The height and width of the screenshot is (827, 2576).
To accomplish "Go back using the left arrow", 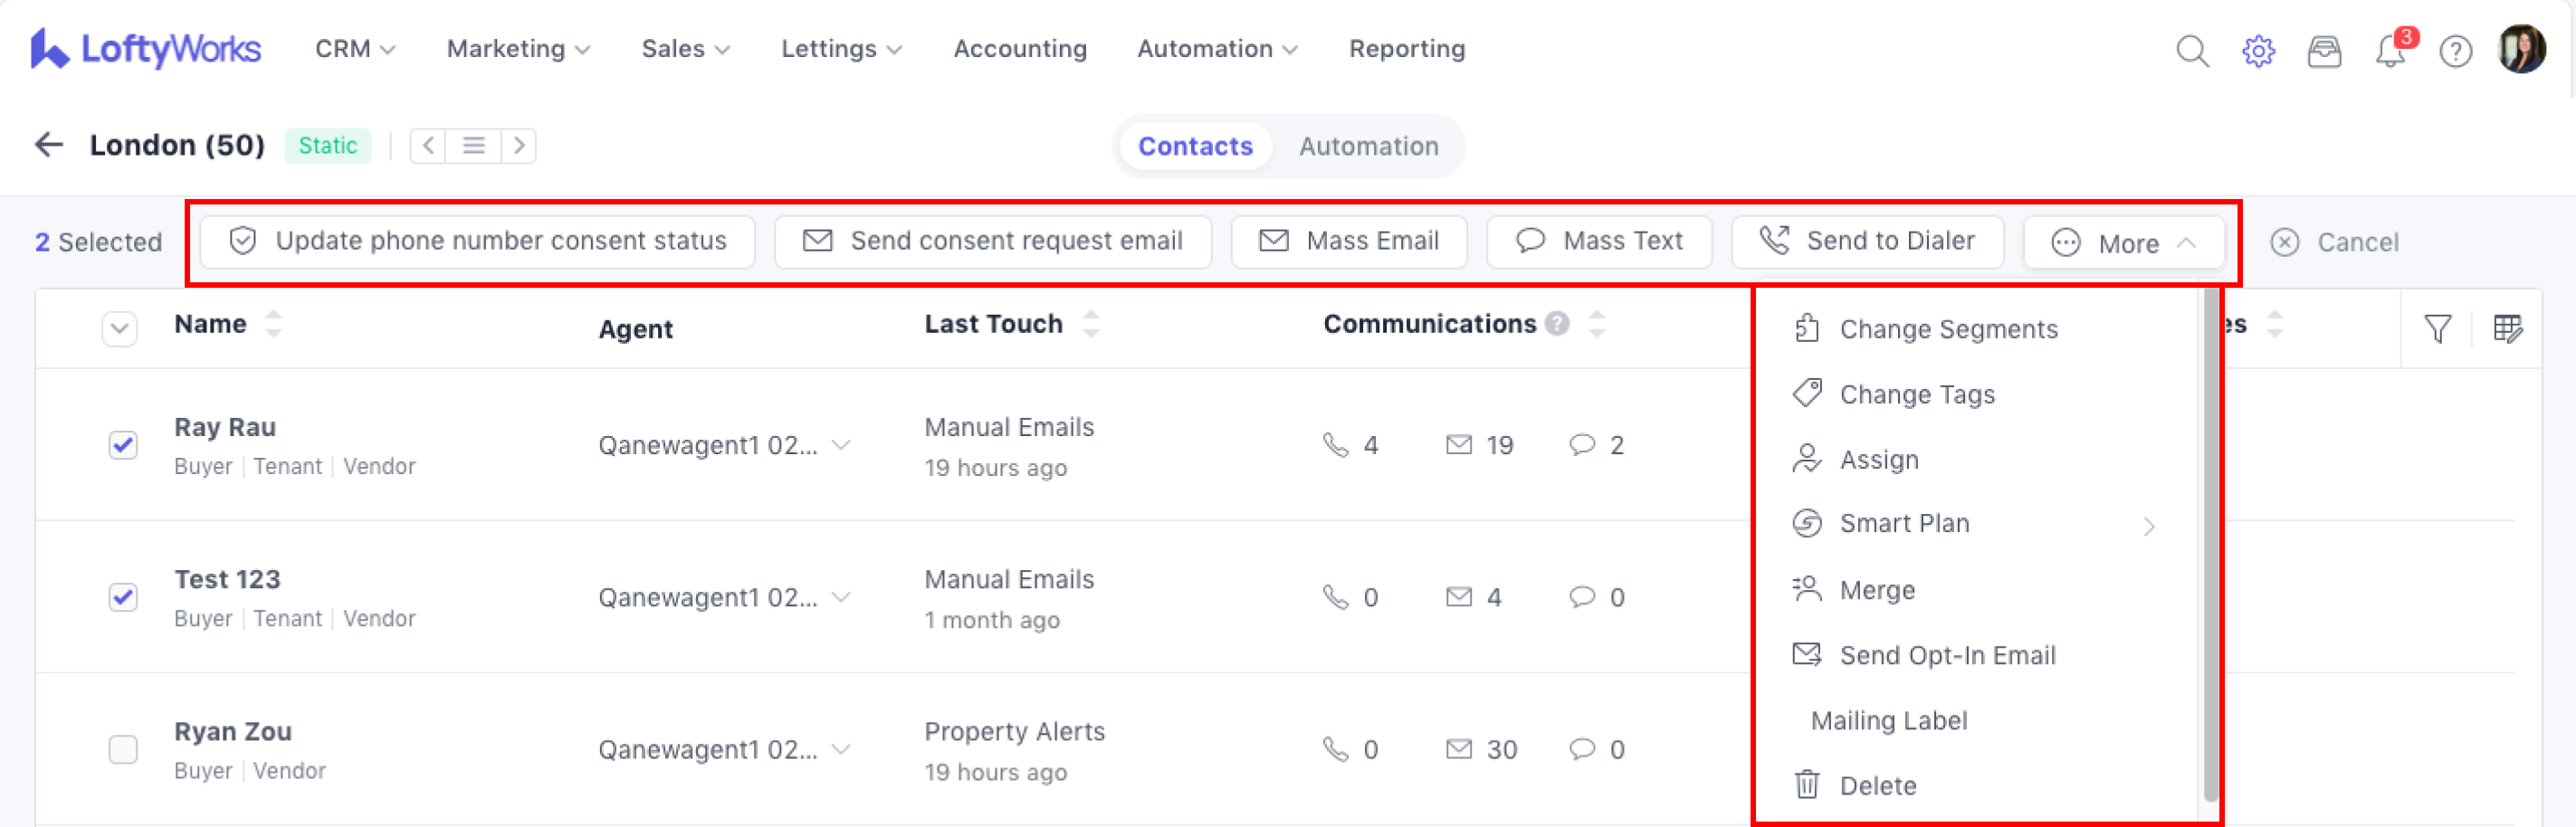I will pos(49,145).
